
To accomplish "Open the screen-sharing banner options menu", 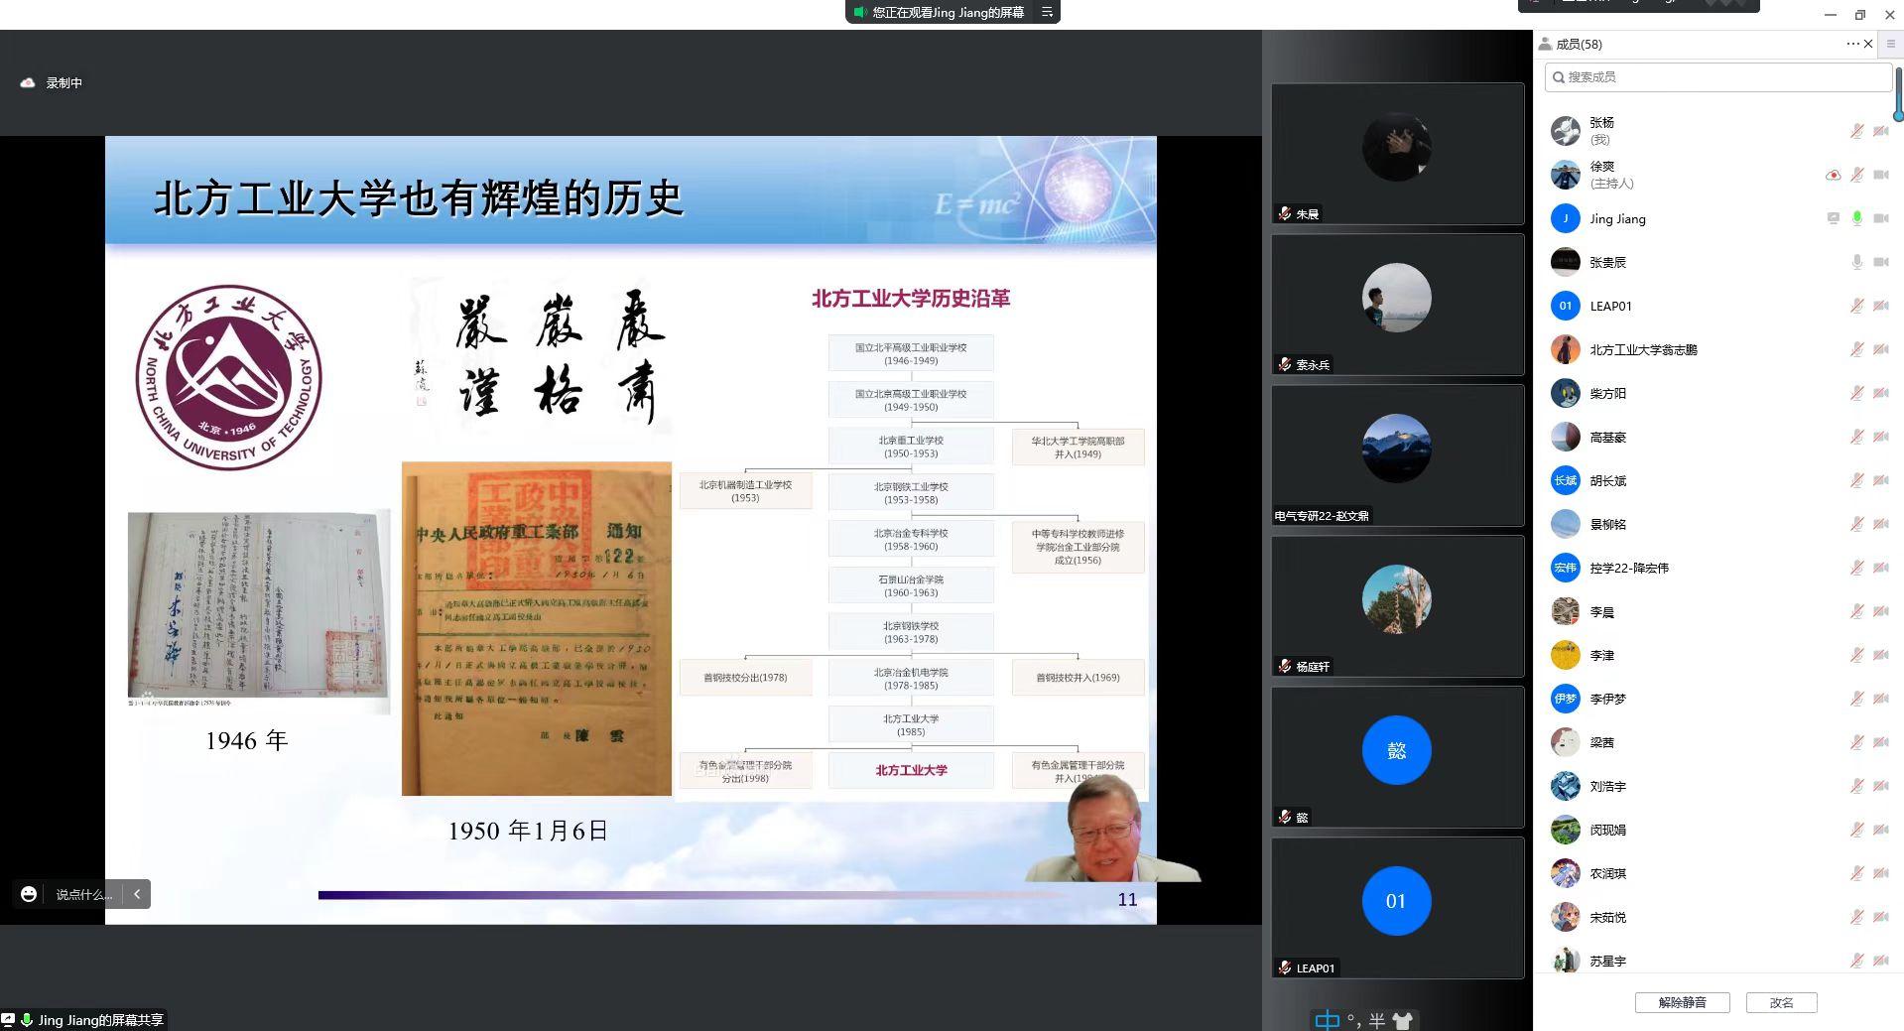I will (x=1047, y=12).
